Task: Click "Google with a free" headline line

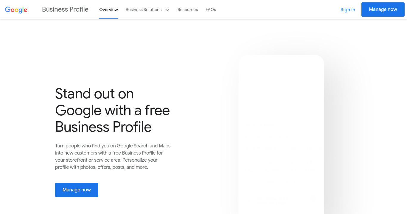Action: click(x=113, y=110)
